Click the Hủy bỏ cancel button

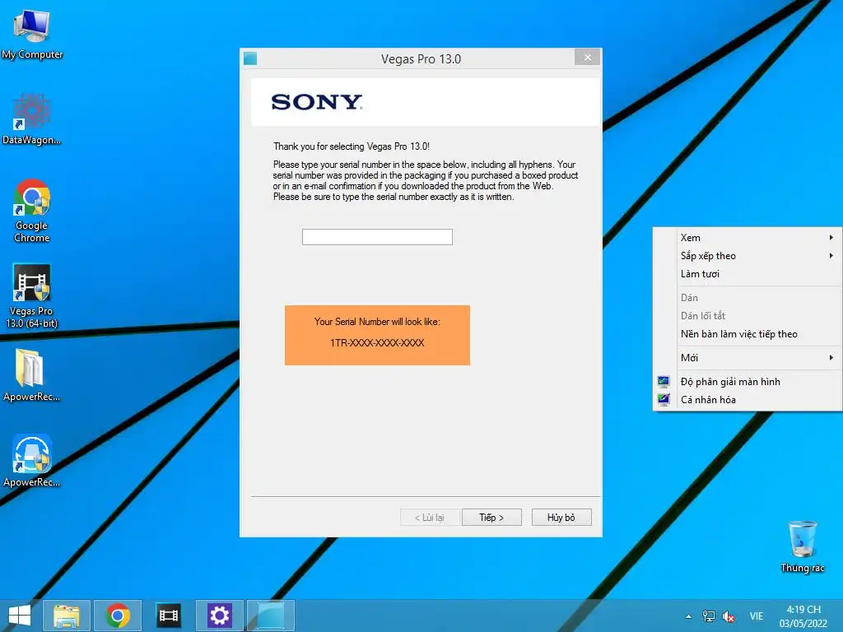tap(561, 518)
